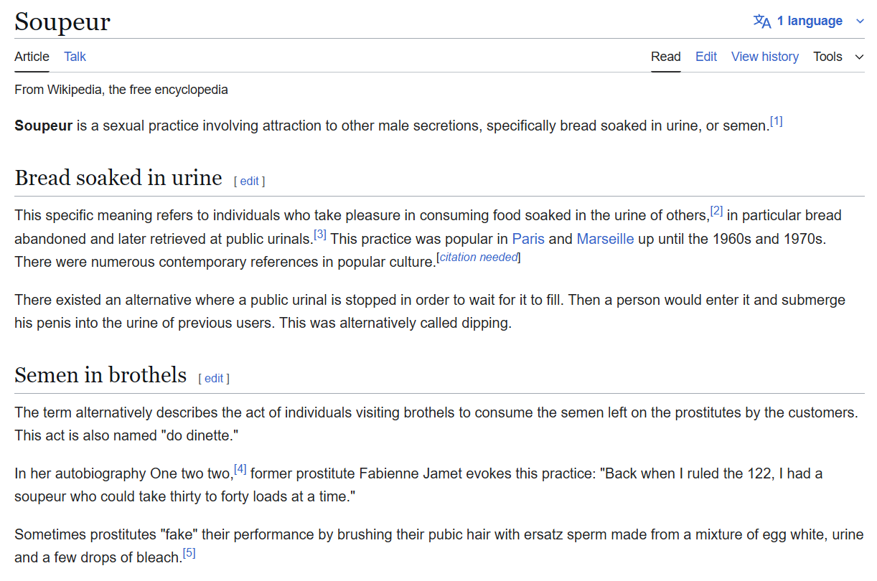
Task: Open the Read view tab
Action: (x=665, y=57)
